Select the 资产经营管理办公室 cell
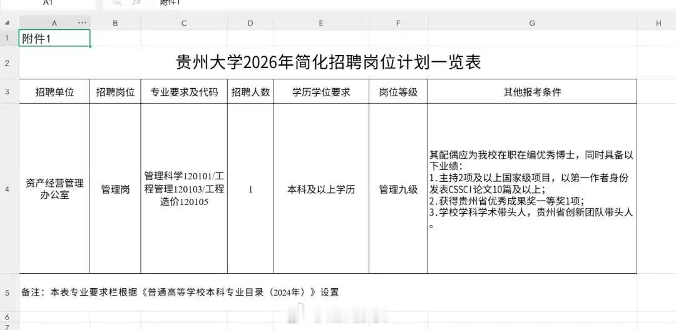 tap(54, 189)
